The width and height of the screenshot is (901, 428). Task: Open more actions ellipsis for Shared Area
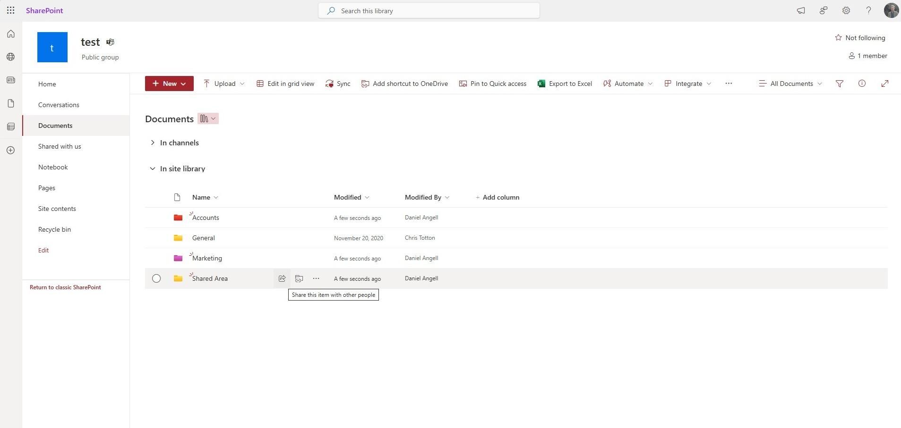click(x=316, y=278)
